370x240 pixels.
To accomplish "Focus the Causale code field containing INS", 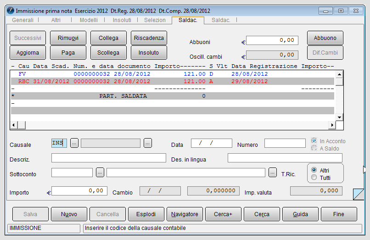I will [59, 143].
